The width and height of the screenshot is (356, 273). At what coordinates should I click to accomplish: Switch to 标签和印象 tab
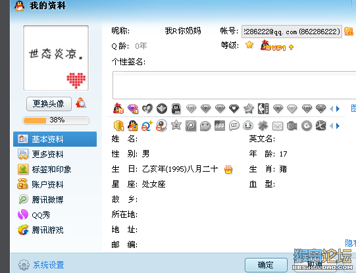(55, 169)
